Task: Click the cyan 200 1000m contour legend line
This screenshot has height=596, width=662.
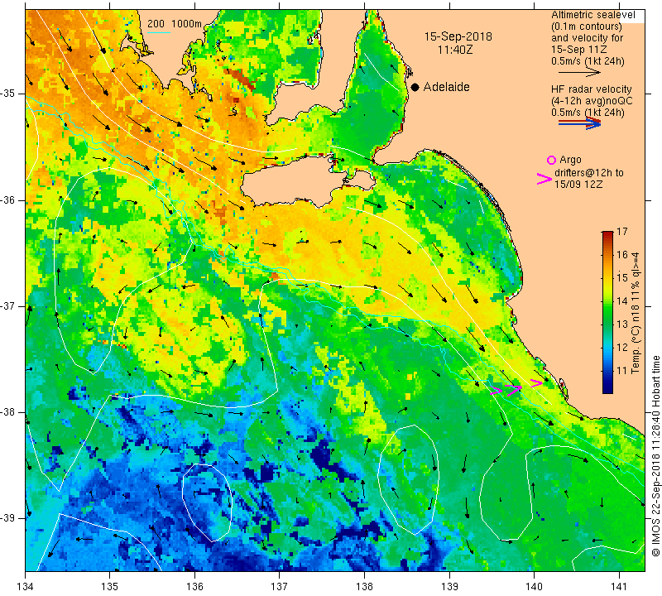Action: pyautogui.click(x=158, y=32)
